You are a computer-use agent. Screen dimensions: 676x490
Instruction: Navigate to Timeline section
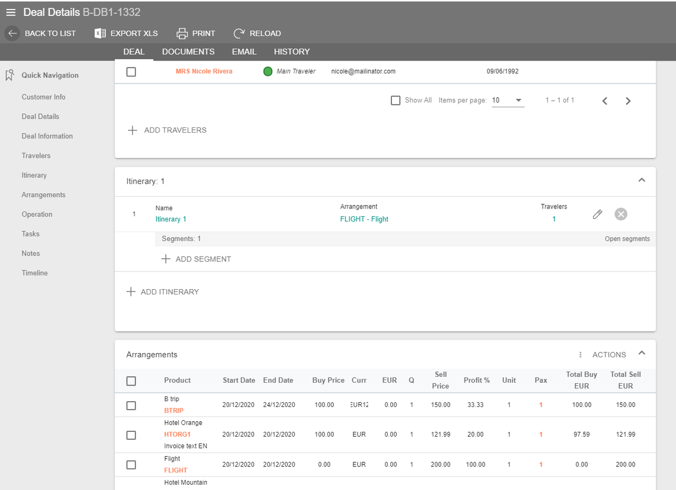pos(35,273)
